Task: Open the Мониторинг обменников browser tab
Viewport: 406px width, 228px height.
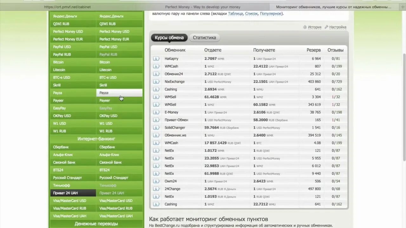Action: click(x=335, y=7)
